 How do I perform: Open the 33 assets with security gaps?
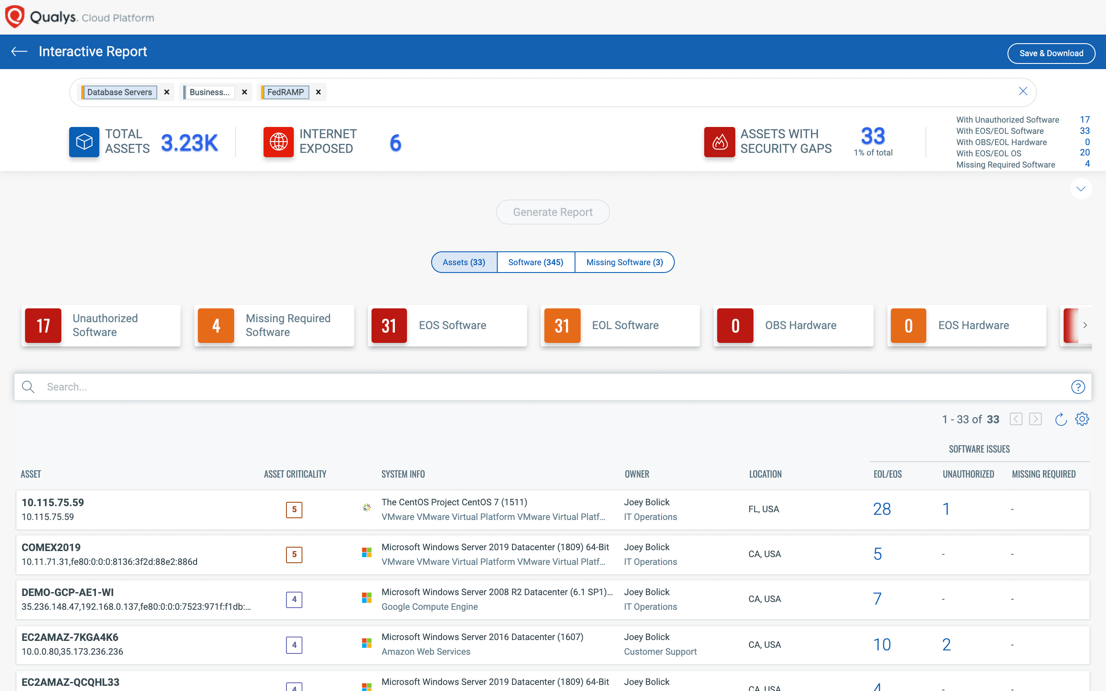point(873,136)
